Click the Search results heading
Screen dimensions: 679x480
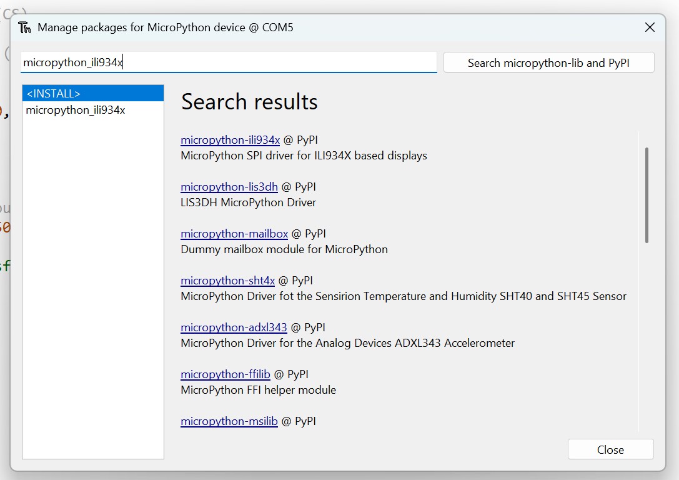click(249, 101)
